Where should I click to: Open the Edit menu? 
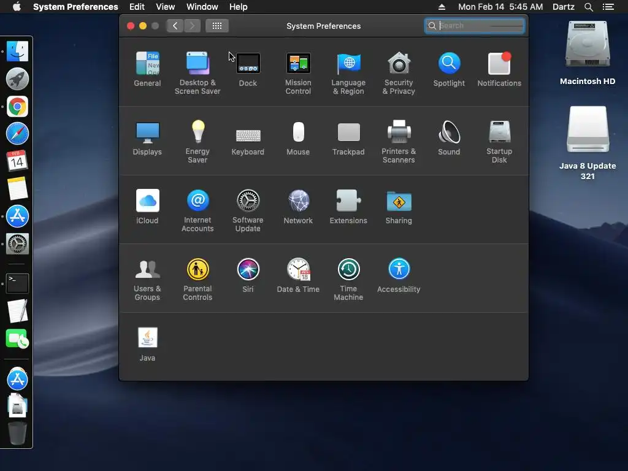click(x=137, y=7)
